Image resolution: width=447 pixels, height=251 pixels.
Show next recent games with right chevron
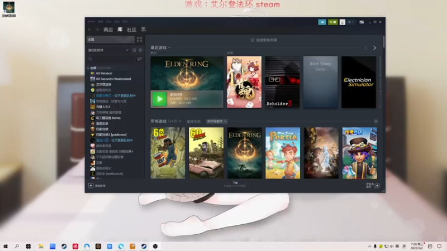coord(374,48)
